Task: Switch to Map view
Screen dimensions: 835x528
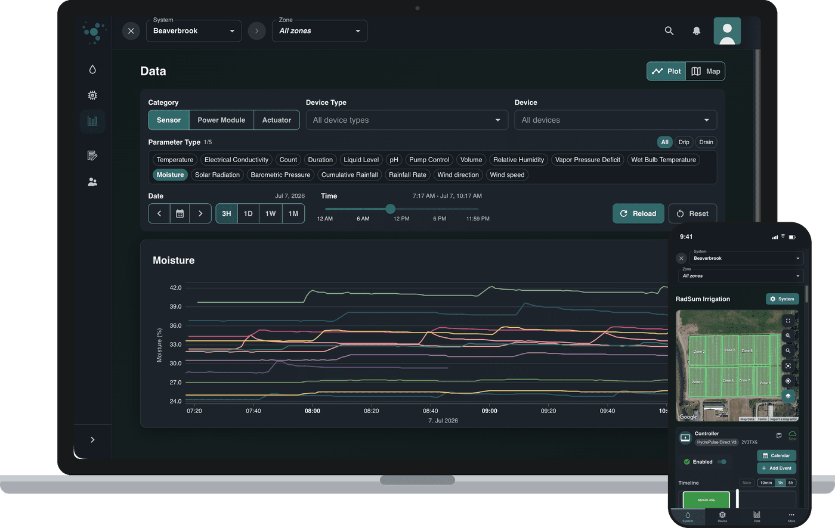Action: [x=706, y=72]
